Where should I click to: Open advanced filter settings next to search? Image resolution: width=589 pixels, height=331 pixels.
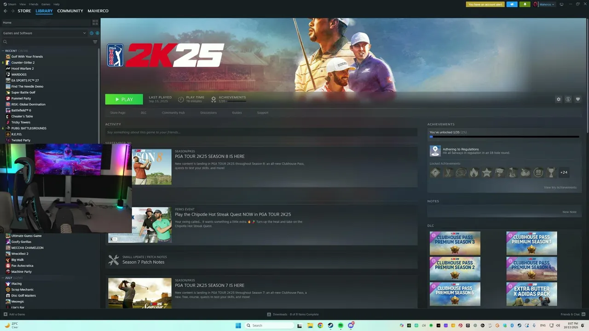point(95,42)
